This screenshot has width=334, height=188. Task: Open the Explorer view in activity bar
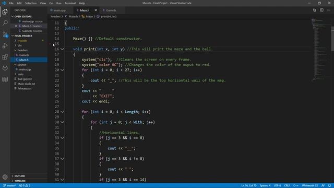pyautogui.click(x=5, y=11)
